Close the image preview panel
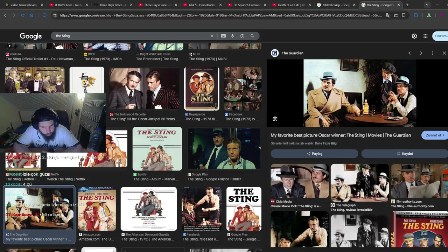Image resolution: width=448 pixels, height=252 pixels. click(444, 53)
